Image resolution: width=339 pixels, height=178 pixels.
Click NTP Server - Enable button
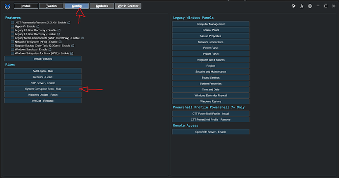[x=43, y=83]
